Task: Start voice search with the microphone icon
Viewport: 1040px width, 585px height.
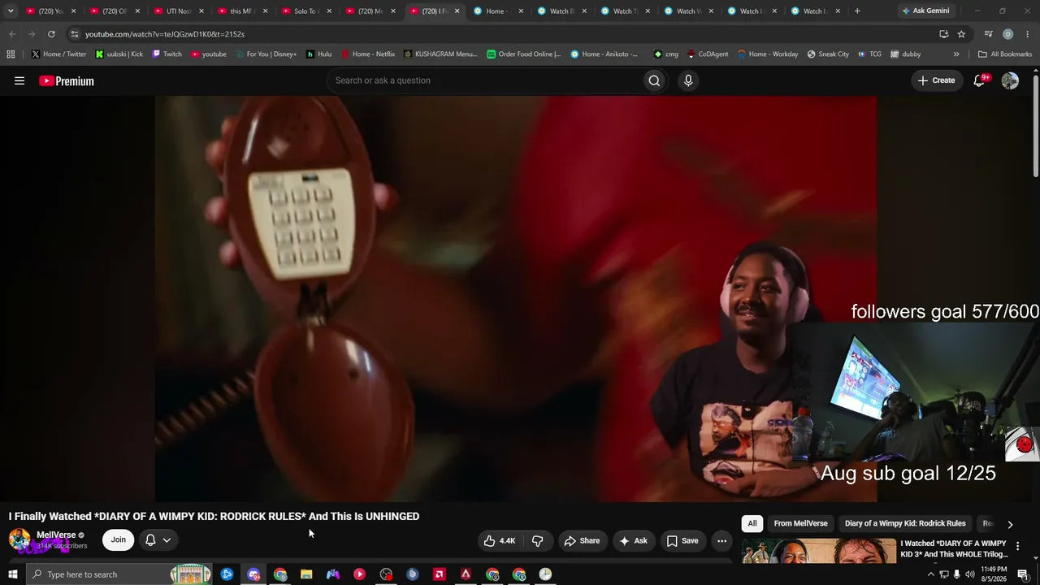Action: pyautogui.click(x=688, y=80)
